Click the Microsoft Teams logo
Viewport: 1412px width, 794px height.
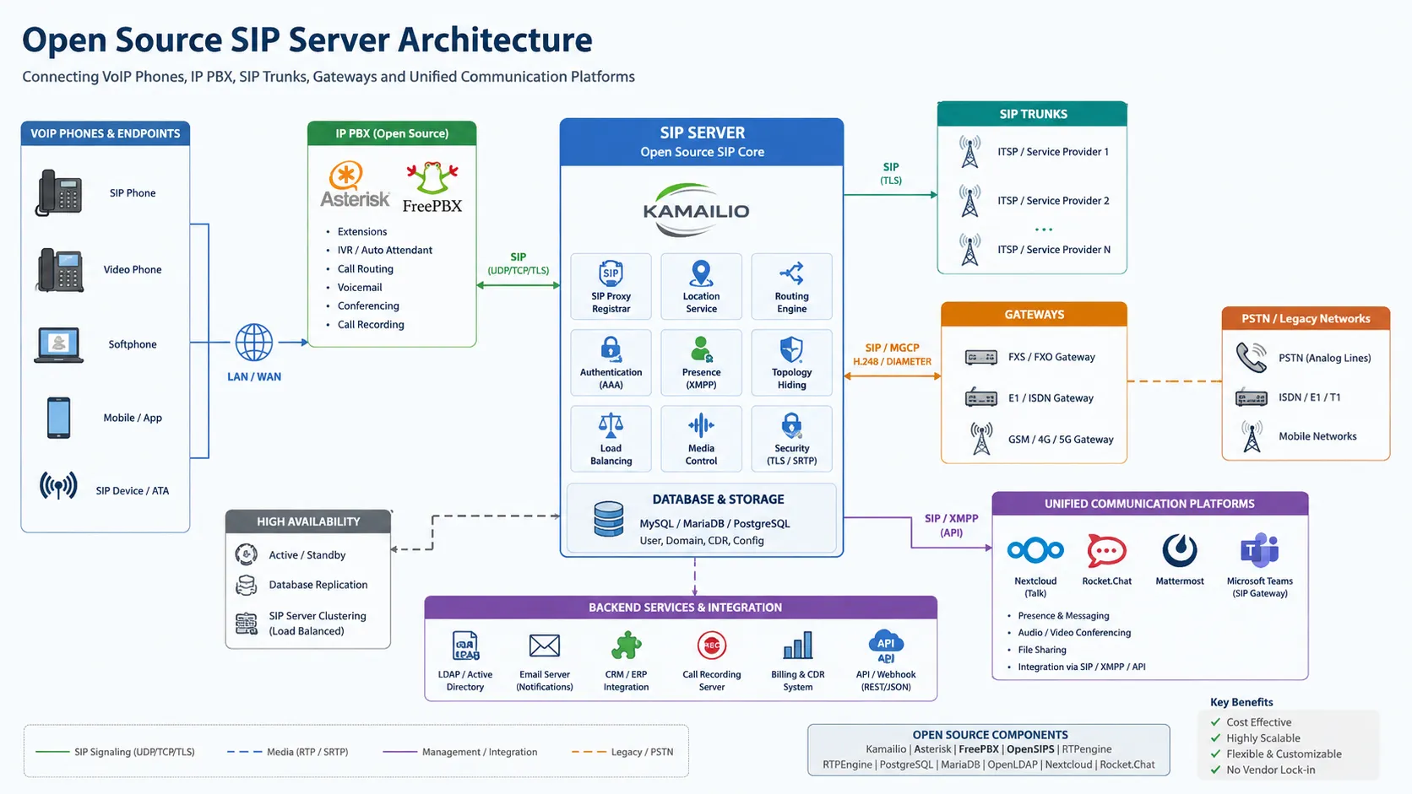(1259, 550)
